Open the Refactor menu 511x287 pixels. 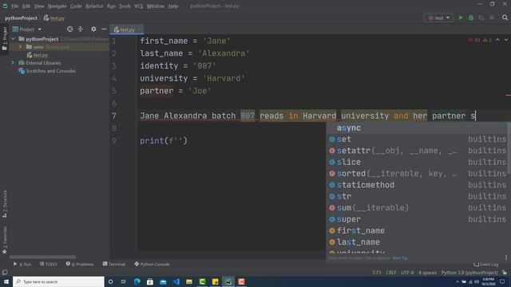[94, 6]
